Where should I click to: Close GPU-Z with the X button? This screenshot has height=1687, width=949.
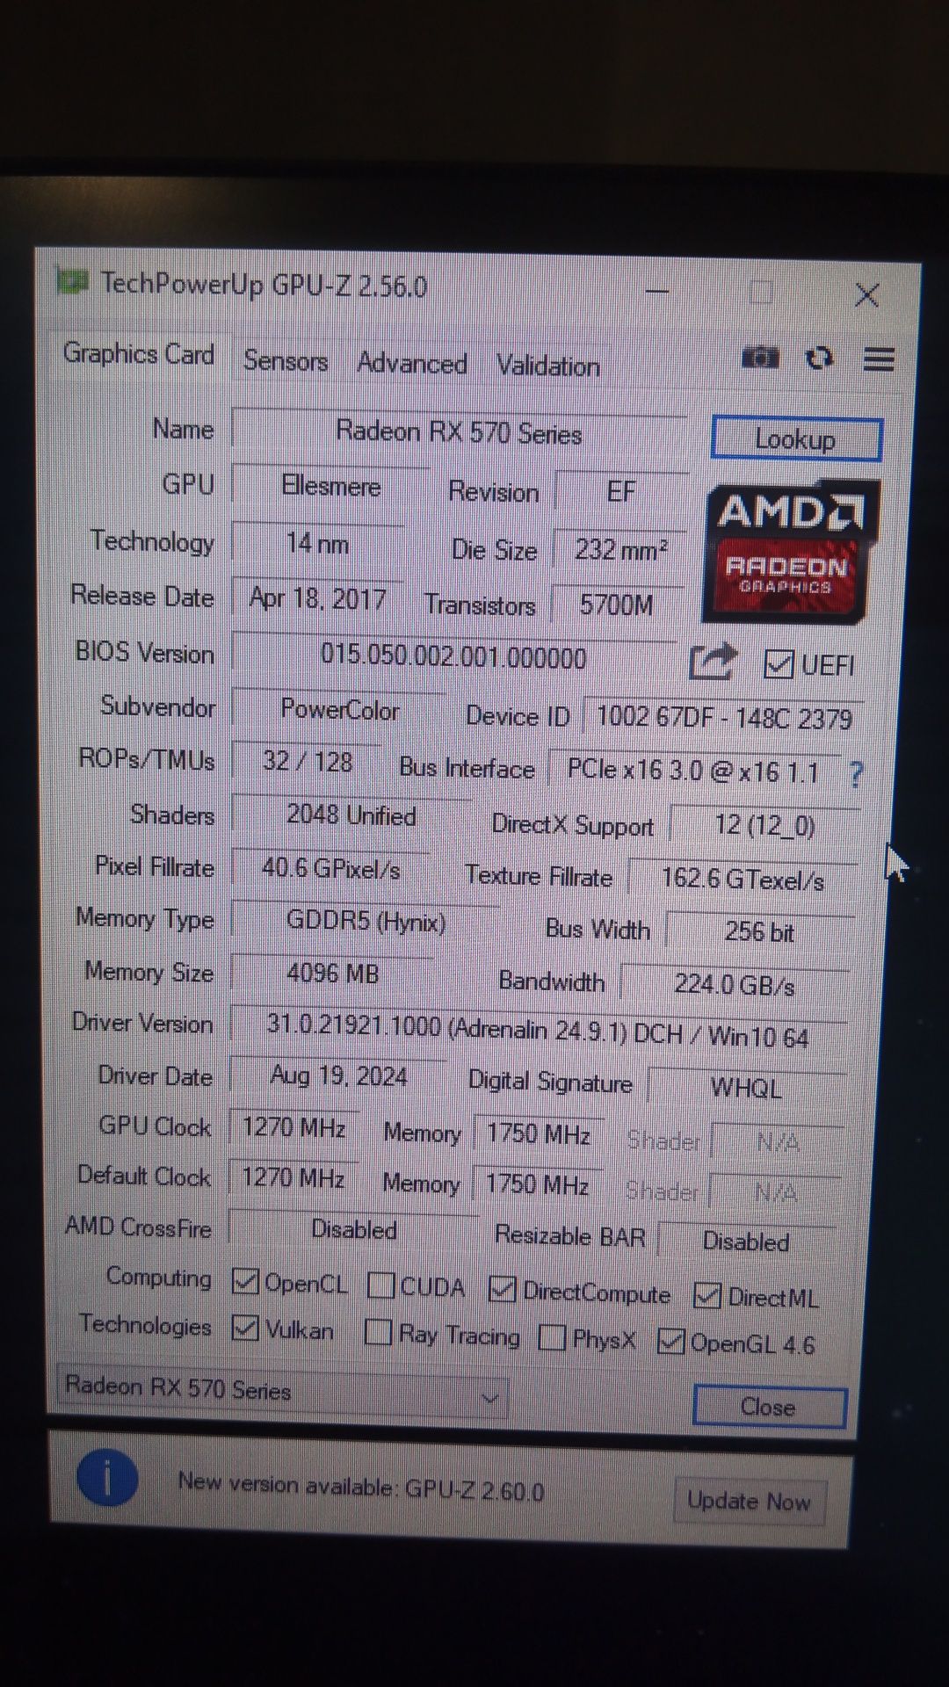click(x=866, y=295)
